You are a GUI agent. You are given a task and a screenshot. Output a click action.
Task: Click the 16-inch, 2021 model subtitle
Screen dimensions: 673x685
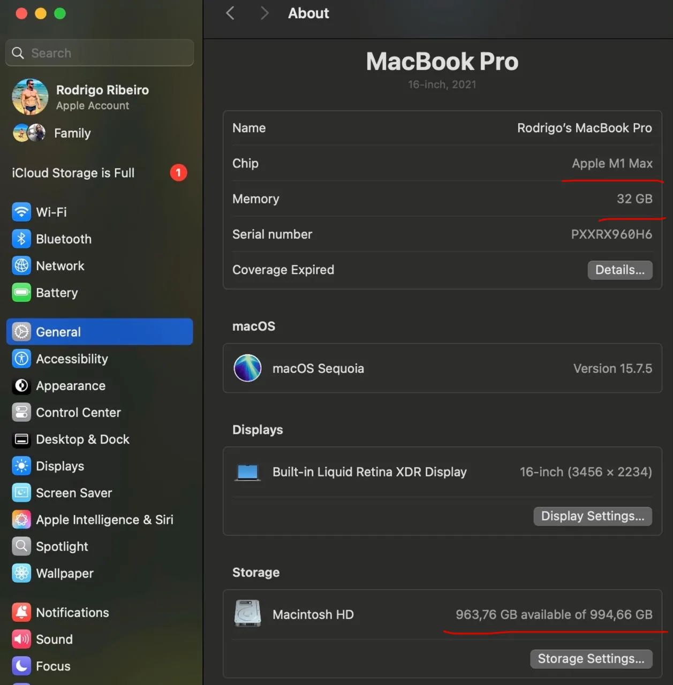click(x=442, y=85)
